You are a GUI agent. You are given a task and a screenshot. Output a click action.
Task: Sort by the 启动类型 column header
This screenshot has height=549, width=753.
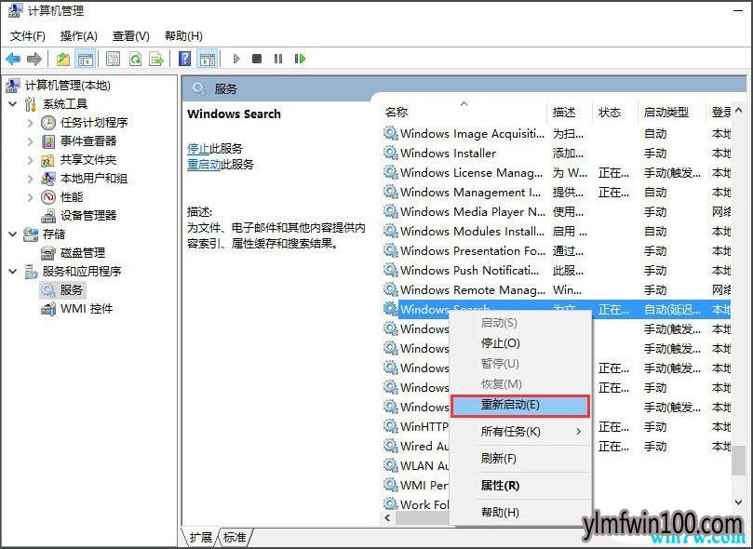coord(671,112)
